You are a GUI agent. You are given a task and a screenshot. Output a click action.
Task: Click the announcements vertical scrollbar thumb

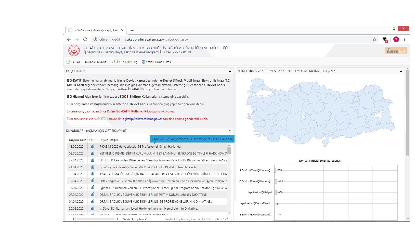[x=229, y=150]
